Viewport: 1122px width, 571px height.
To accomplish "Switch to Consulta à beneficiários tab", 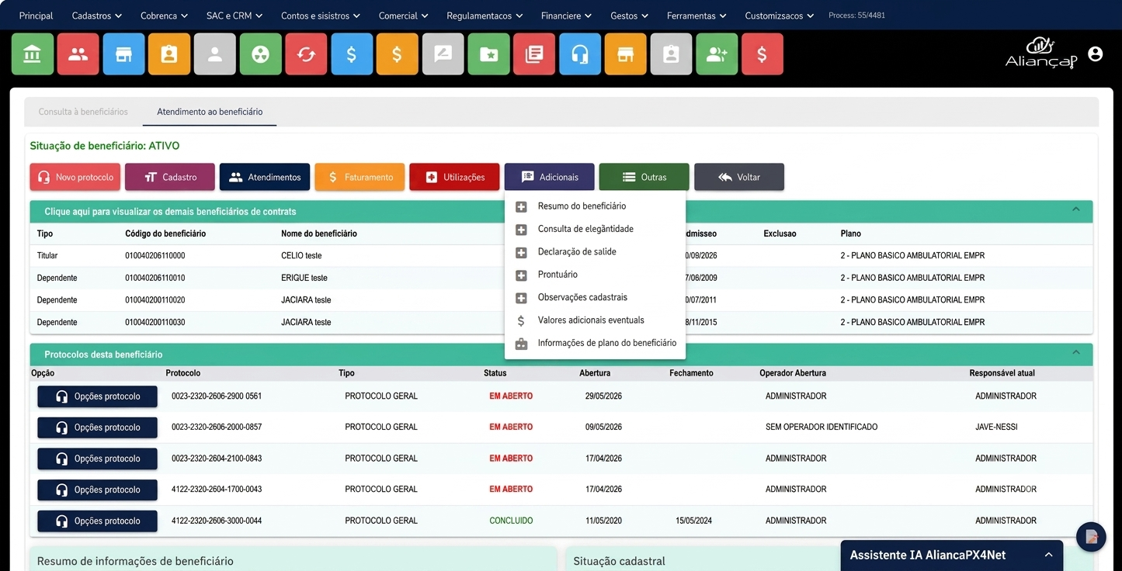I will click(x=83, y=112).
